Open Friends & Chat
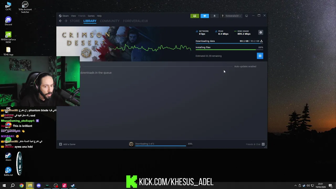This screenshot has width=336, height=189. coord(253,144)
